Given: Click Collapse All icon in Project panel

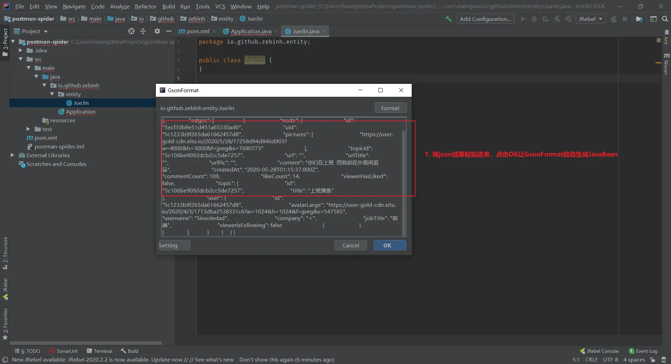Looking at the screenshot, I should [x=143, y=31].
